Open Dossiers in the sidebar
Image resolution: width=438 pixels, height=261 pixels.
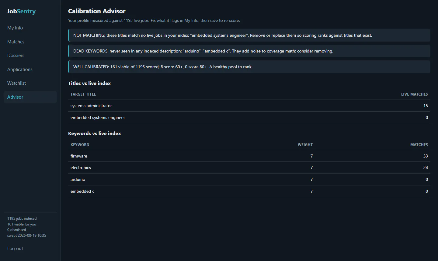click(x=30, y=56)
